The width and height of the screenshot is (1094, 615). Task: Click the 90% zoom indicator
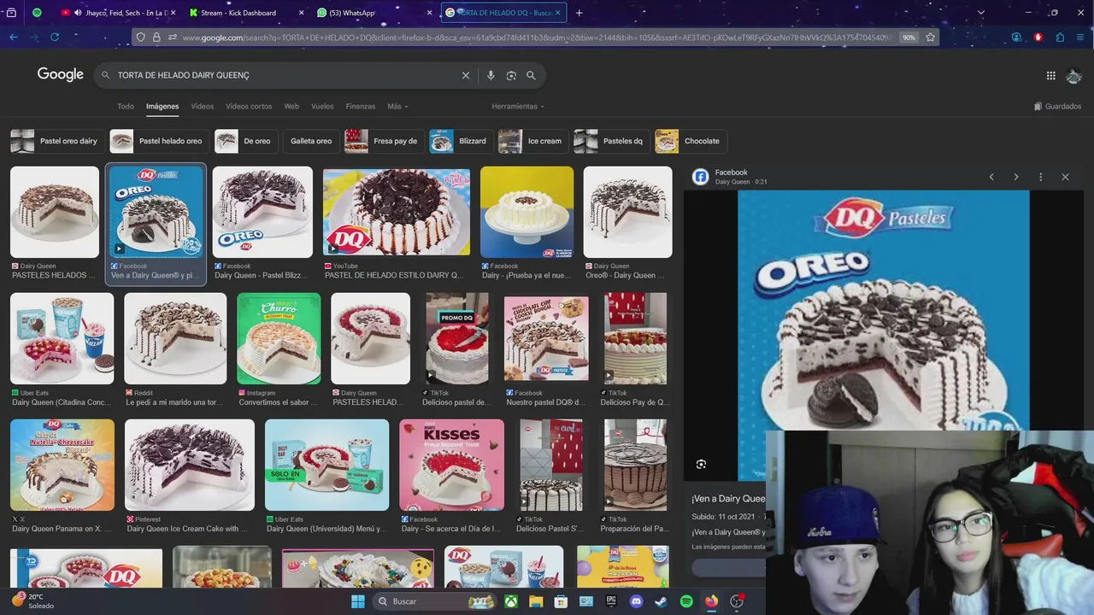(x=909, y=38)
